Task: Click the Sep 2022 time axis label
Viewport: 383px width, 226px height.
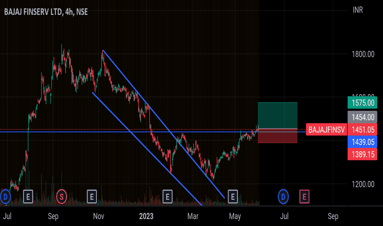Action: click(53, 216)
